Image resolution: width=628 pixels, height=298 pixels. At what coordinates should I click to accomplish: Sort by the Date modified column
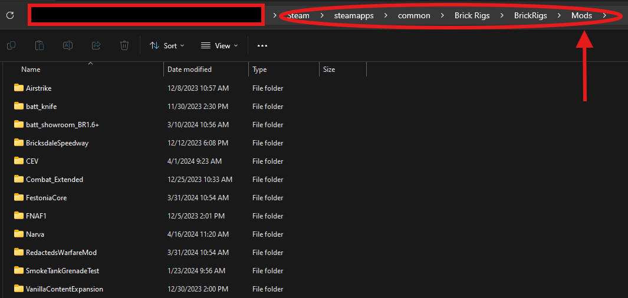tap(189, 69)
